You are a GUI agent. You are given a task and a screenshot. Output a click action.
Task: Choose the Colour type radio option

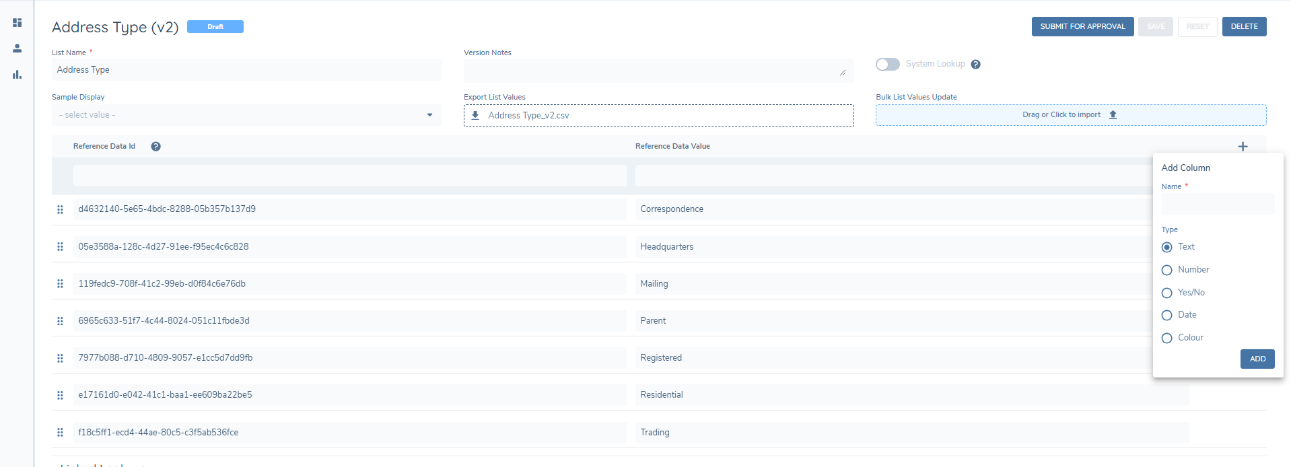[1167, 338]
